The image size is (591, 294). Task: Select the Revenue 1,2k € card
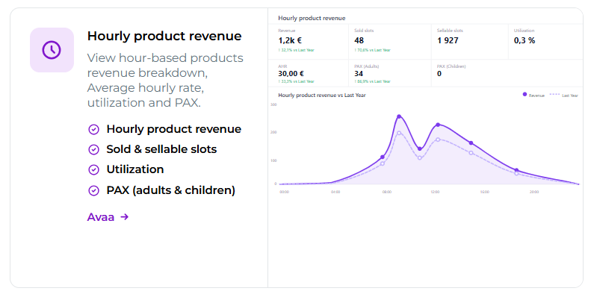pos(309,41)
